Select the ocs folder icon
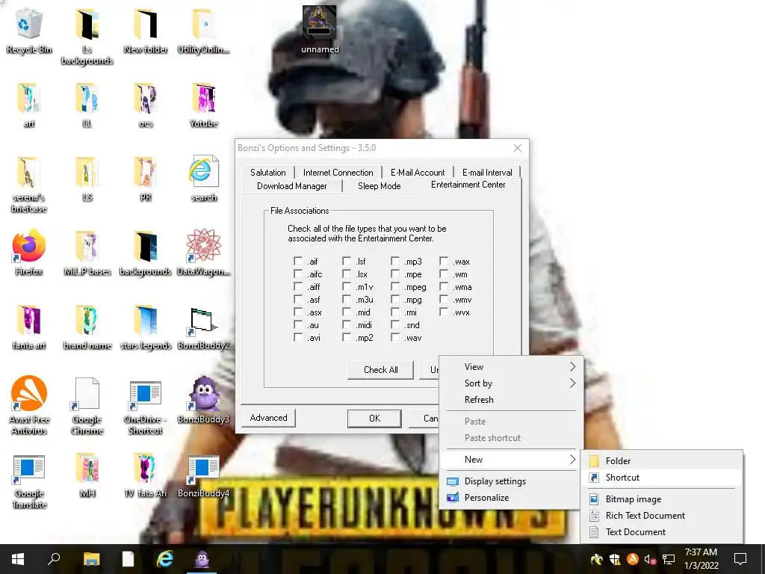The image size is (765, 574). click(146, 105)
